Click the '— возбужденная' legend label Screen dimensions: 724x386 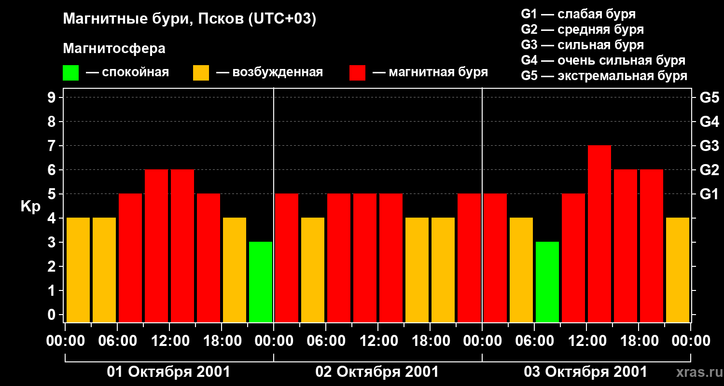269,72
